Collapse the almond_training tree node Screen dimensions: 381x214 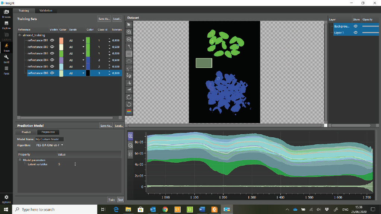click(20, 35)
